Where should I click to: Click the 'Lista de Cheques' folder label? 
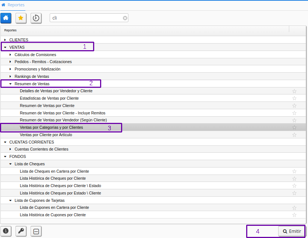[x=30, y=164]
